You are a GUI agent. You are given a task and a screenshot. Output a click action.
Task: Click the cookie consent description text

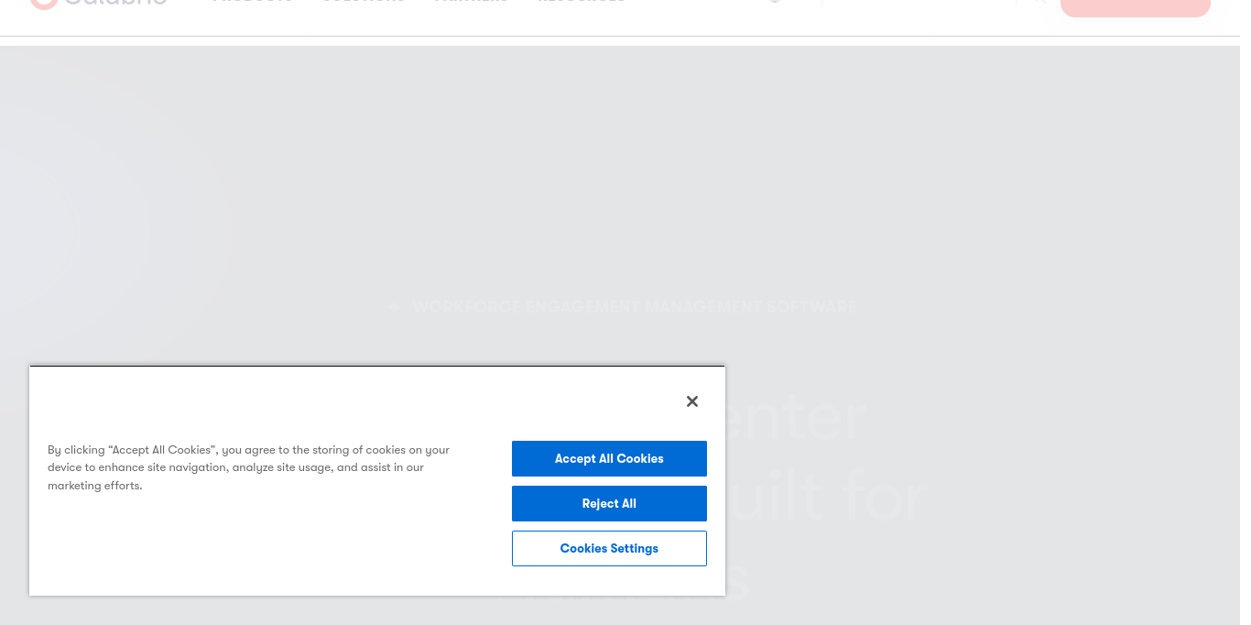(x=248, y=467)
